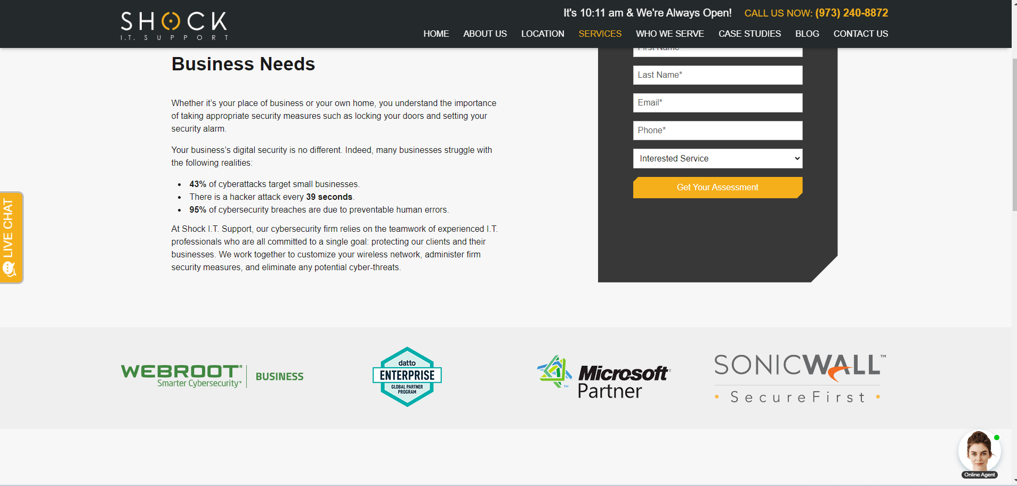The width and height of the screenshot is (1017, 486).
Task: Click the '39 seconds' bold text
Action: pos(329,197)
